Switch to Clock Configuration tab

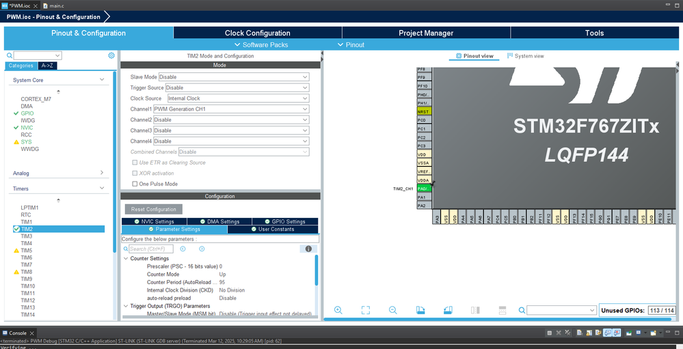tap(258, 33)
